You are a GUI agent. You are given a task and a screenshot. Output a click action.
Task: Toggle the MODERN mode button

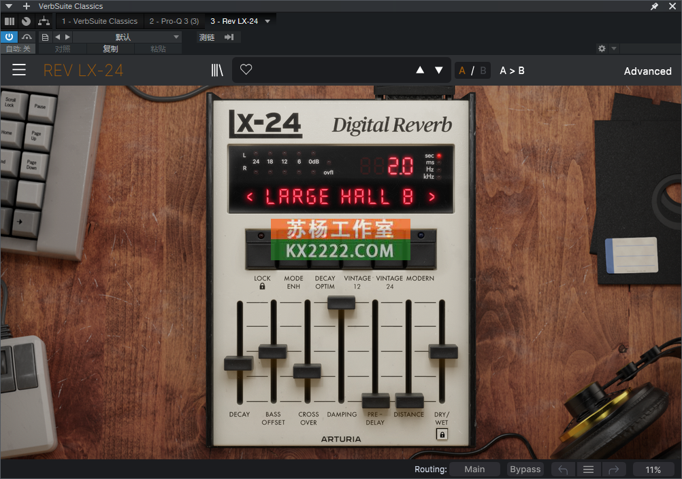click(x=421, y=250)
